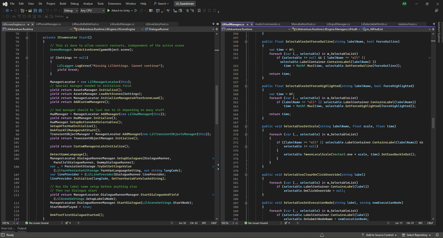Click the Search box in title bar
This screenshot has height=238, width=443.
pyautogui.click(x=161, y=4)
